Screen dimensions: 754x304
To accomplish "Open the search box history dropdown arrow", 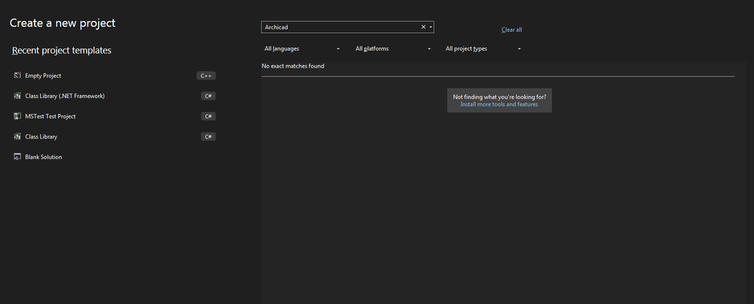I will (x=430, y=27).
